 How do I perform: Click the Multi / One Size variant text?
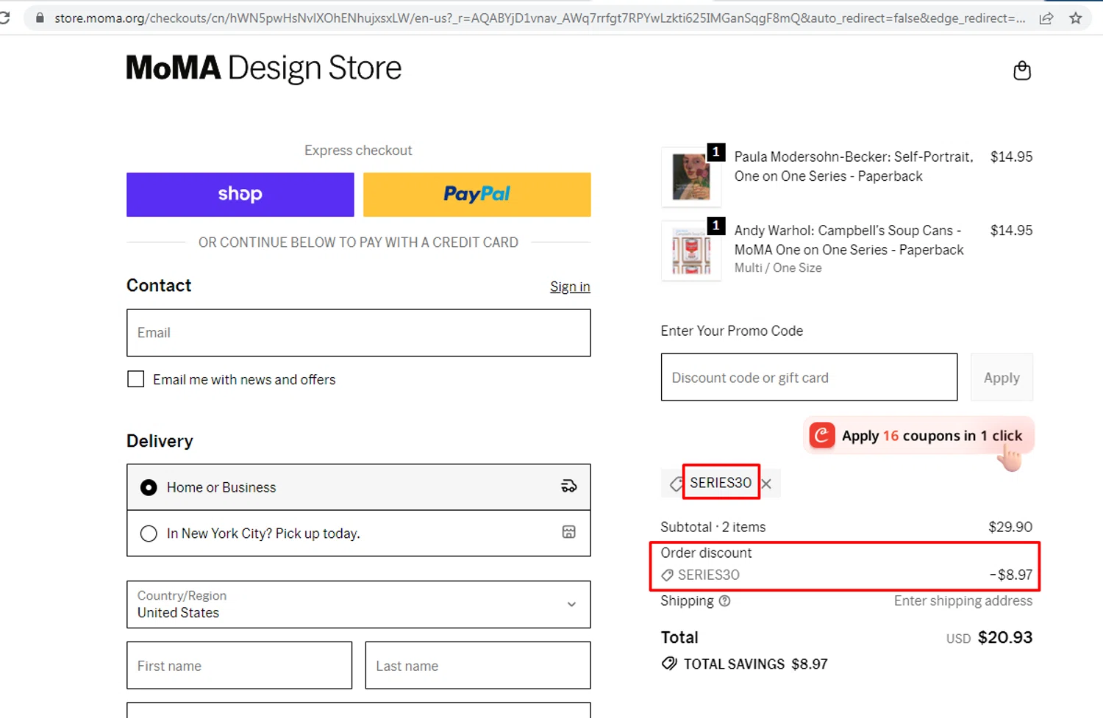point(778,268)
